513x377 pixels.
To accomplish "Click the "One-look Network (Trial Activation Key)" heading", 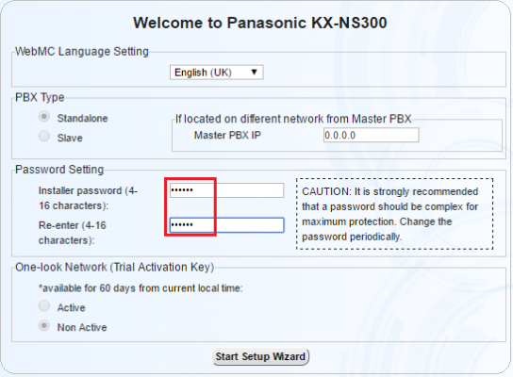I will [x=114, y=267].
